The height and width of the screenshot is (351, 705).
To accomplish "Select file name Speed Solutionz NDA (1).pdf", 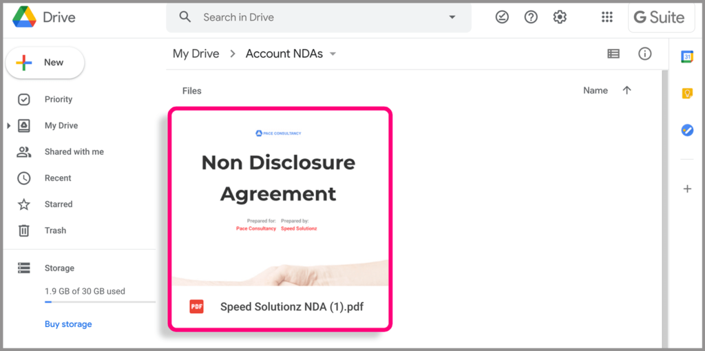I will point(292,306).
